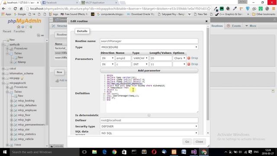The height and width of the screenshot is (156, 277).
Task: Launch Edge browser from taskbar
Action: 104,152
